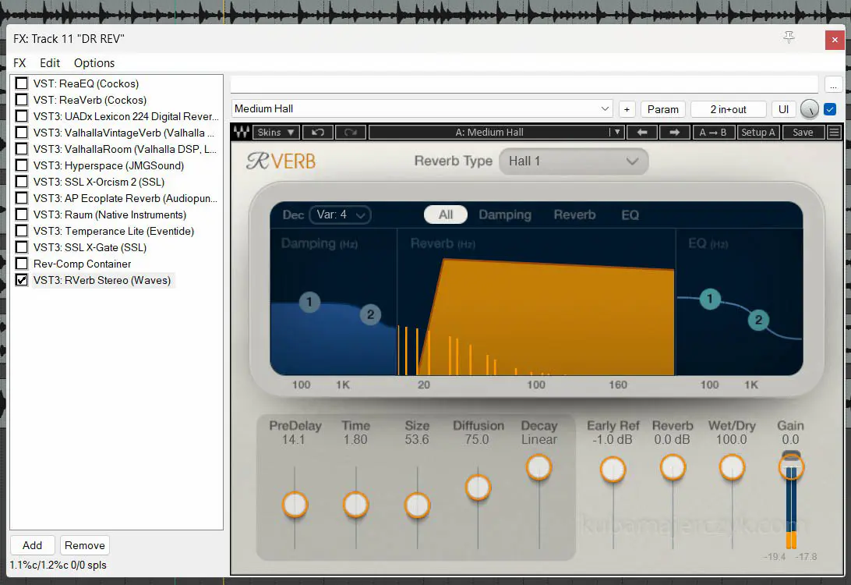Image resolution: width=851 pixels, height=585 pixels.
Task: Load next preset with right arrow
Action: pos(674,133)
